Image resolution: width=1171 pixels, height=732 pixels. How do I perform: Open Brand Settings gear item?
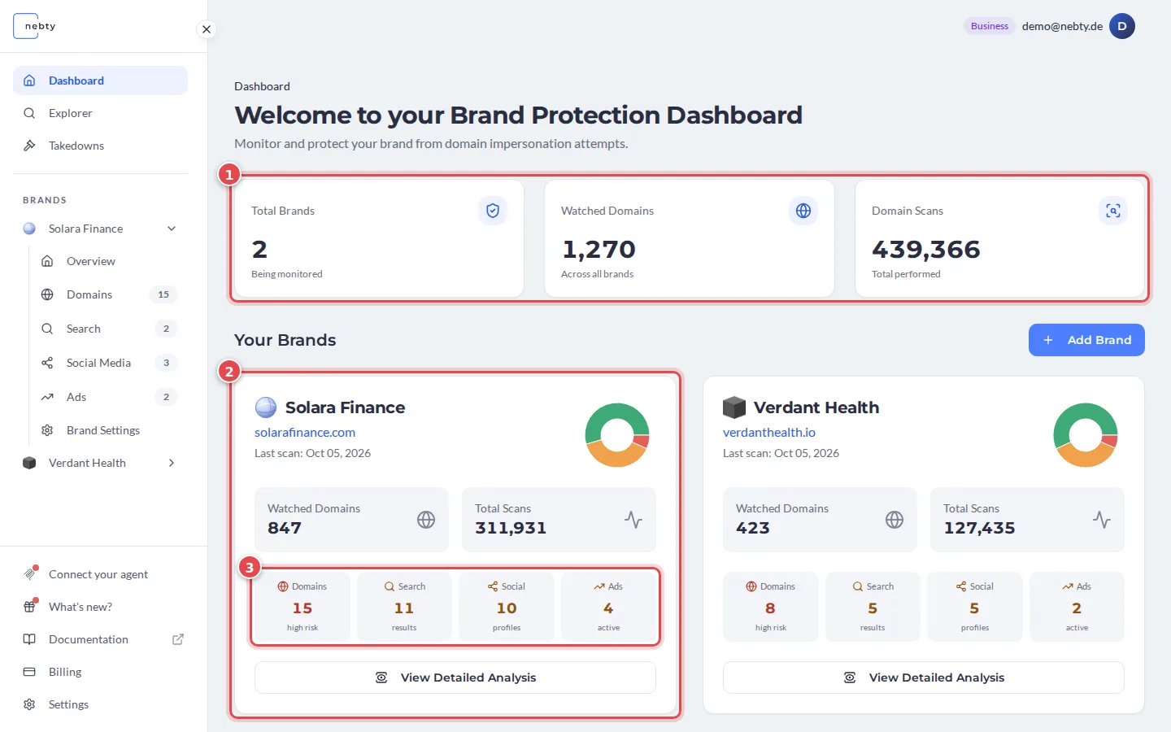(x=109, y=430)
